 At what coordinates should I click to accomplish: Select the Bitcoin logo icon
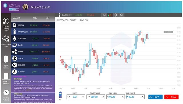pyautogui.click(x=15, y=25)
